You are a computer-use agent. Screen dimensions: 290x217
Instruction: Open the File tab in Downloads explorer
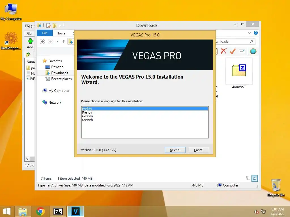(x=45, y=33)
